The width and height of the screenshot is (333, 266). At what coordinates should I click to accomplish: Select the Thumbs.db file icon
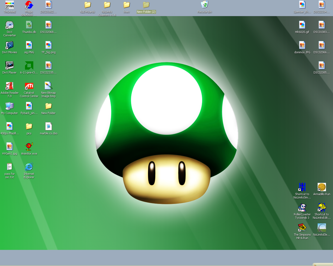click(29, 25)
